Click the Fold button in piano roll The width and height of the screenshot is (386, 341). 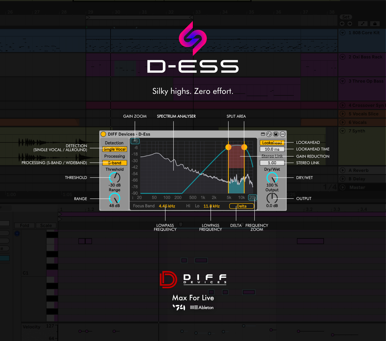click(25, 226)
